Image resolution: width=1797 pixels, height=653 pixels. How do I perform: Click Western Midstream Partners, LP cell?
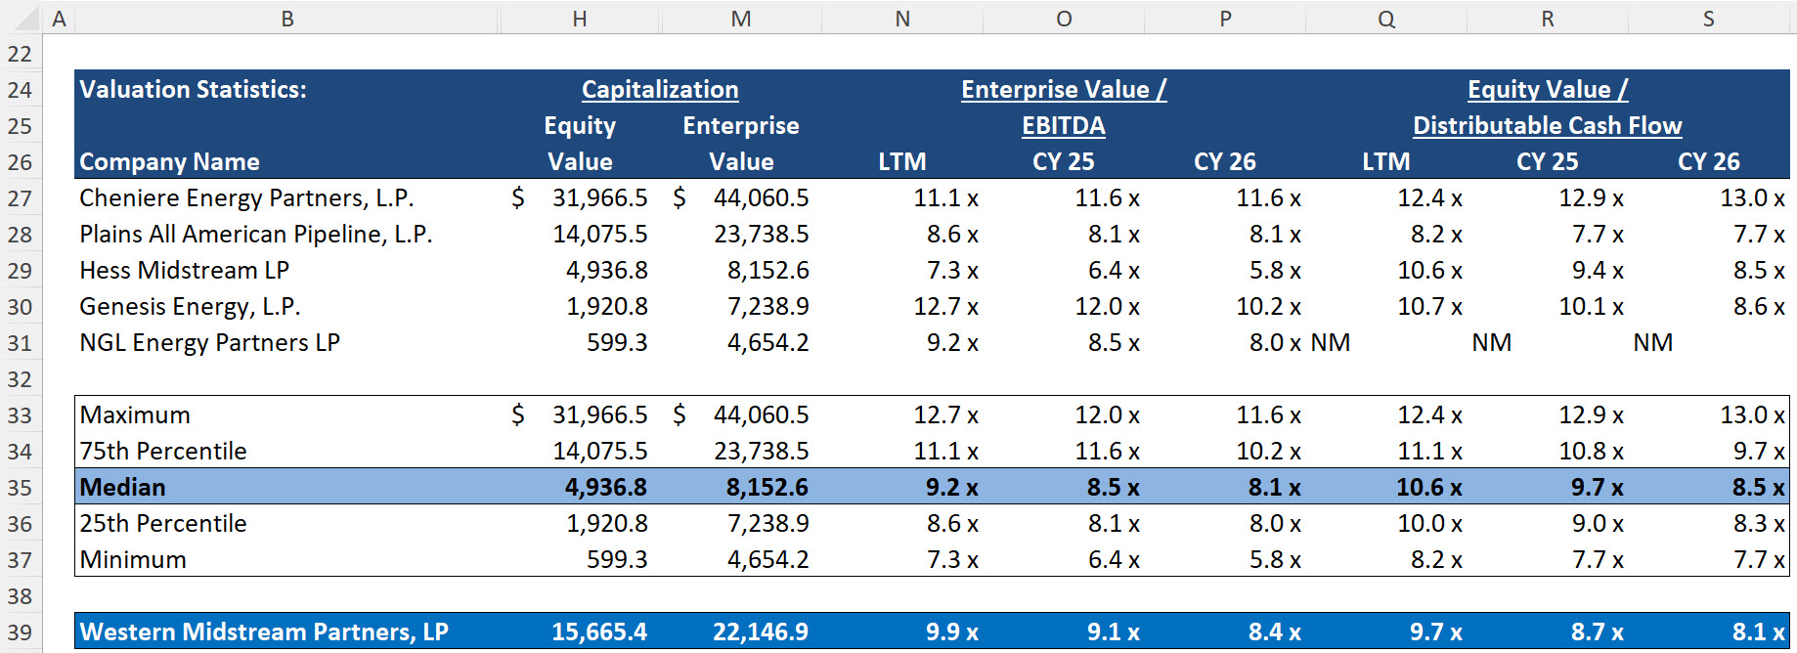[264, 631]
